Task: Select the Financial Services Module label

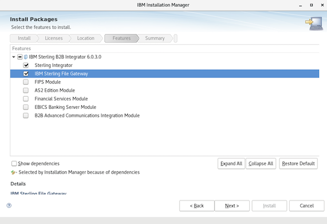Action: point(61,99)
